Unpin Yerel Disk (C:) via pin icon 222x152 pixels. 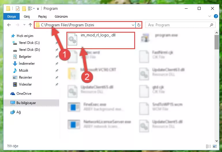(x=57, y=43)
